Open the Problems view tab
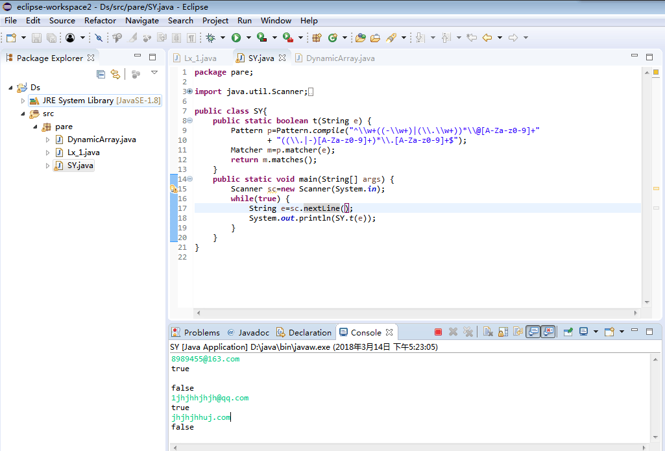Image resolution: width=665 pixels, height=451 pixels. [201, 332]
